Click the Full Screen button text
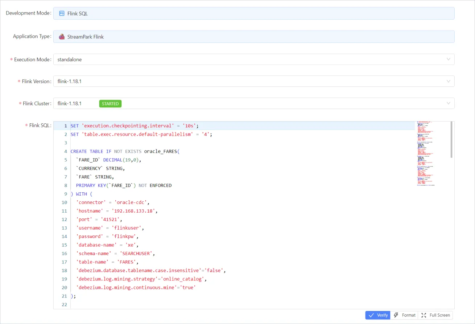The width and height of the screenshot is (475, 324). click(x=439, y=315)
